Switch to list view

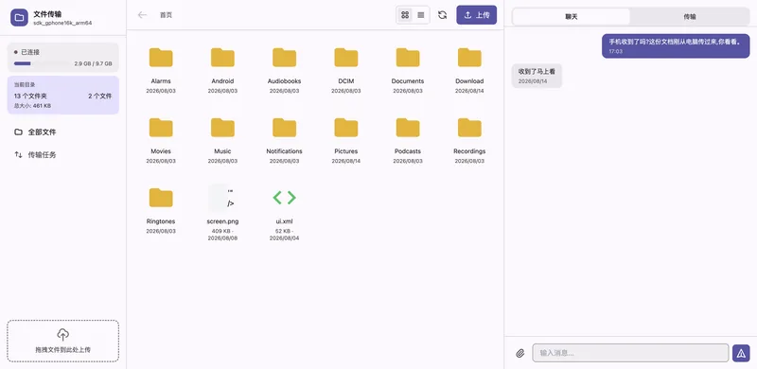421,15
